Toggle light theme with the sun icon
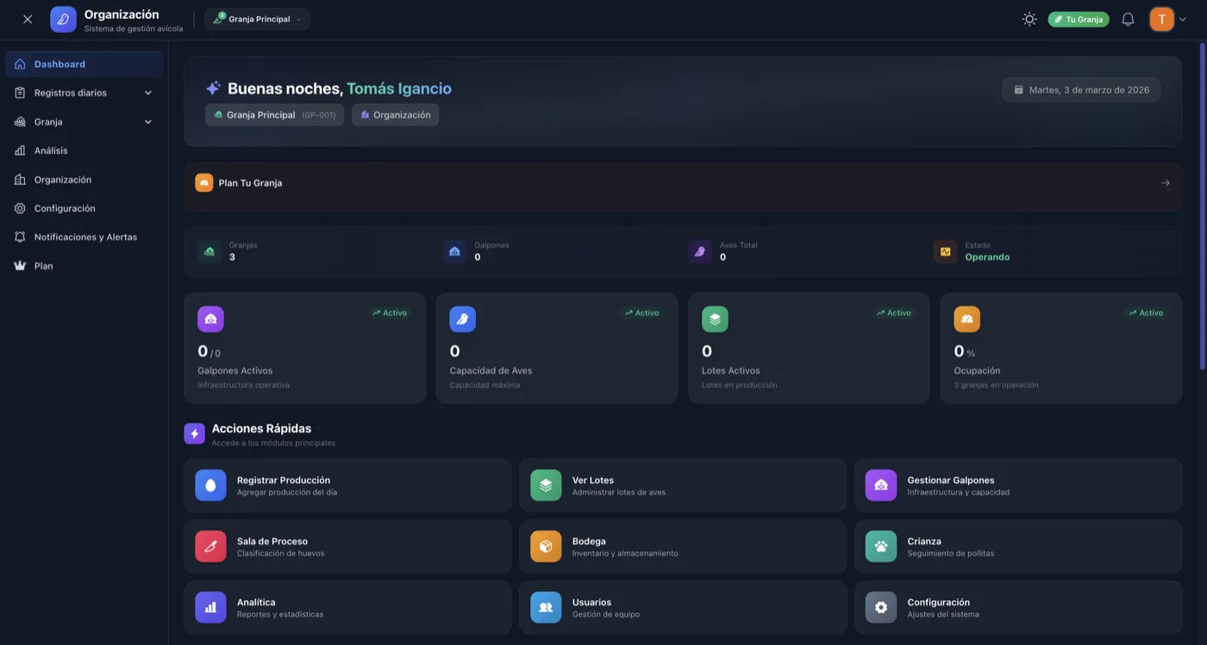The height and width of the screenshot is (645, 1207). click(1029, 19)
